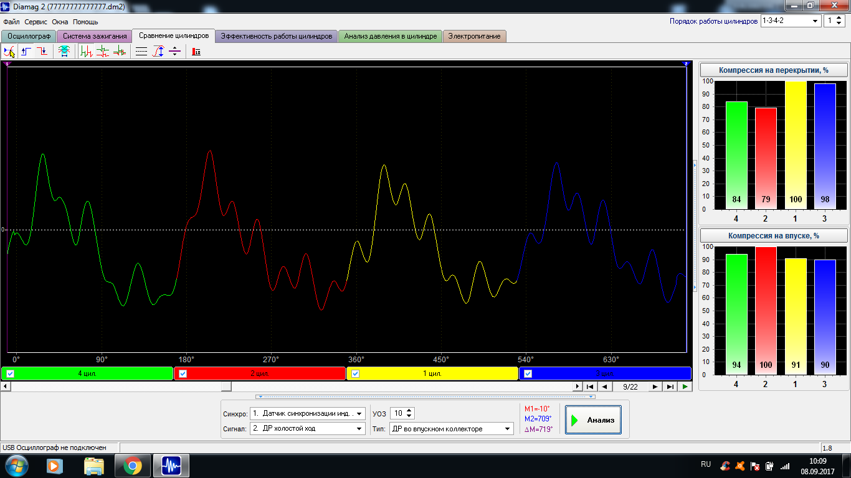Click the purple marker 1 at chart top
Screen dimensions: 851x478
[7, 63]
